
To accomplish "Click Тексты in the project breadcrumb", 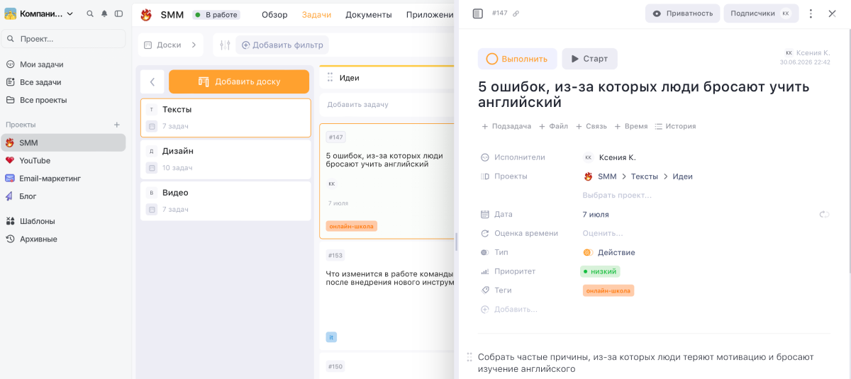I will (645, 176).
